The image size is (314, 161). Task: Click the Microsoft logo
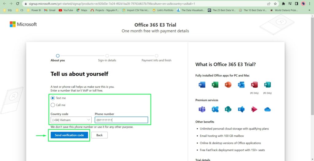coord(23,24)
